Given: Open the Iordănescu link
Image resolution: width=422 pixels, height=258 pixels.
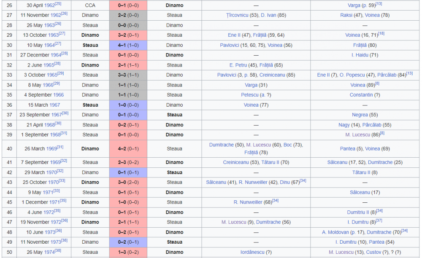Looking at the screenshot, I should click(x=252, y=252).
